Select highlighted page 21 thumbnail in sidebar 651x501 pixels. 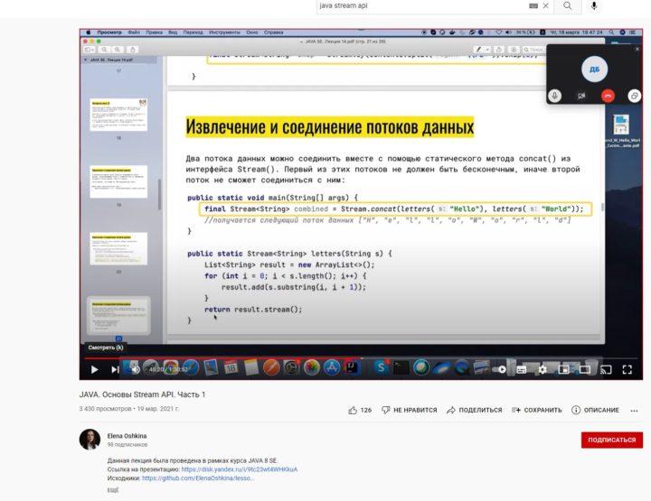118,315
